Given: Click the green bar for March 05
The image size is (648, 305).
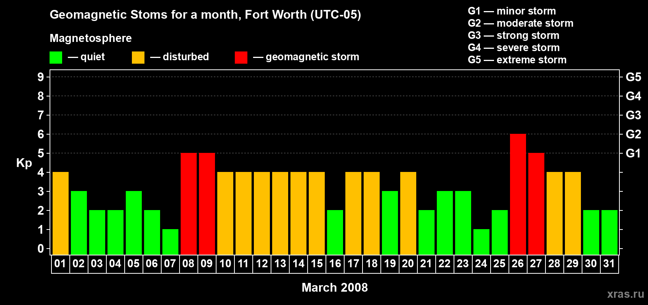Looking at the screenshot, I should 134,223.
